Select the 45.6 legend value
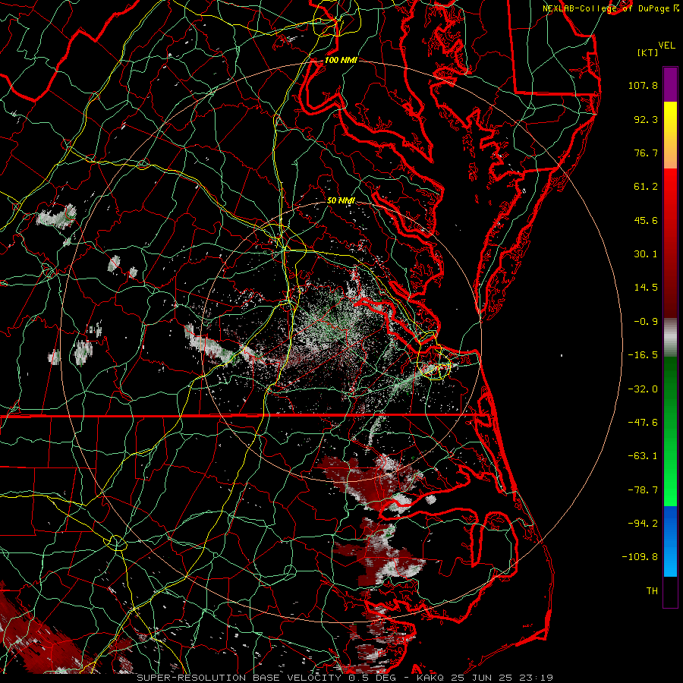The image size is (683, 683). click(x=646, y=220)
